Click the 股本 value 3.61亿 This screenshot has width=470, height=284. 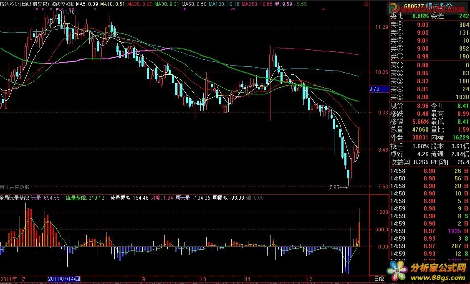[460, 146]
